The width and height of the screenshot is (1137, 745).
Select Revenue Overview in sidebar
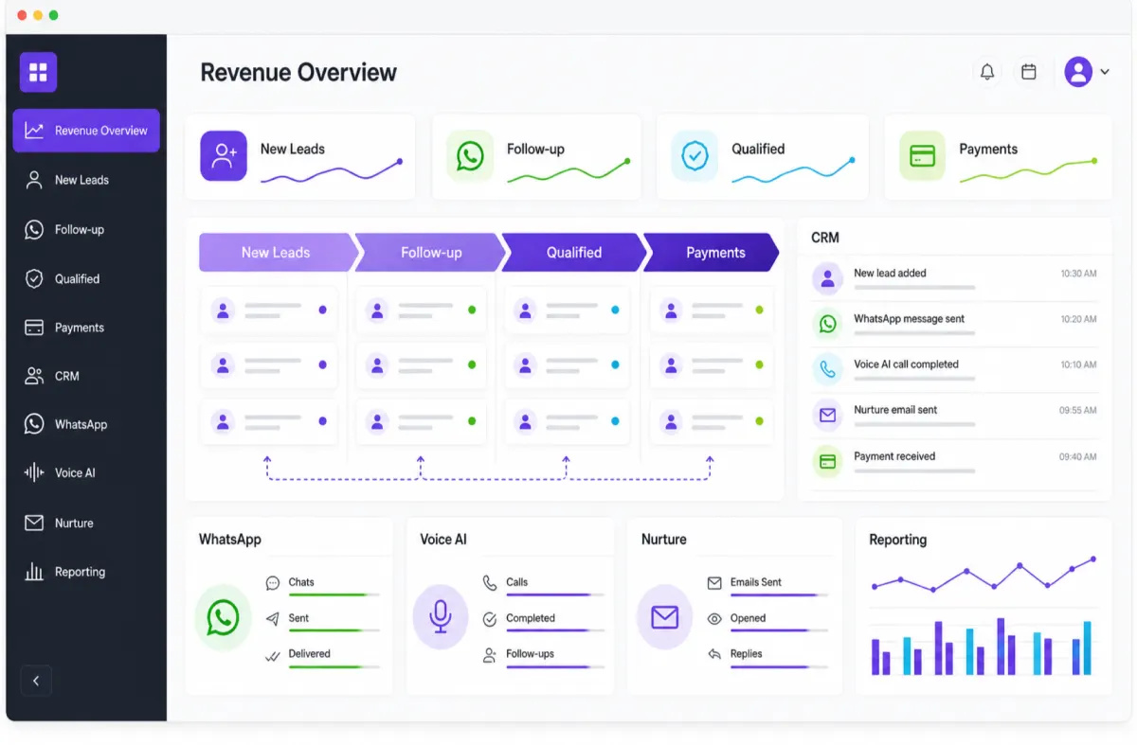click(86, 131)
